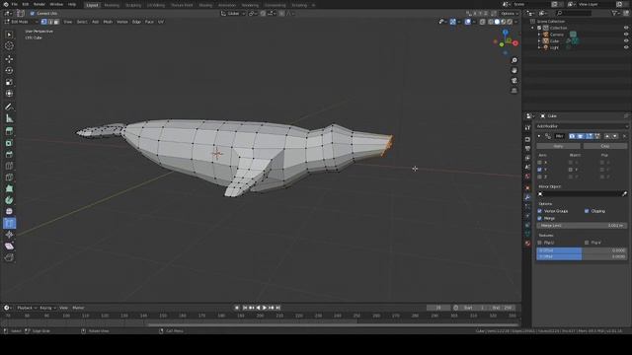Image resolution: width=632 pixels, height=355 pixels.
Task: Open the Mesh menu in viewport header
Action: click(x=108, y=22)
